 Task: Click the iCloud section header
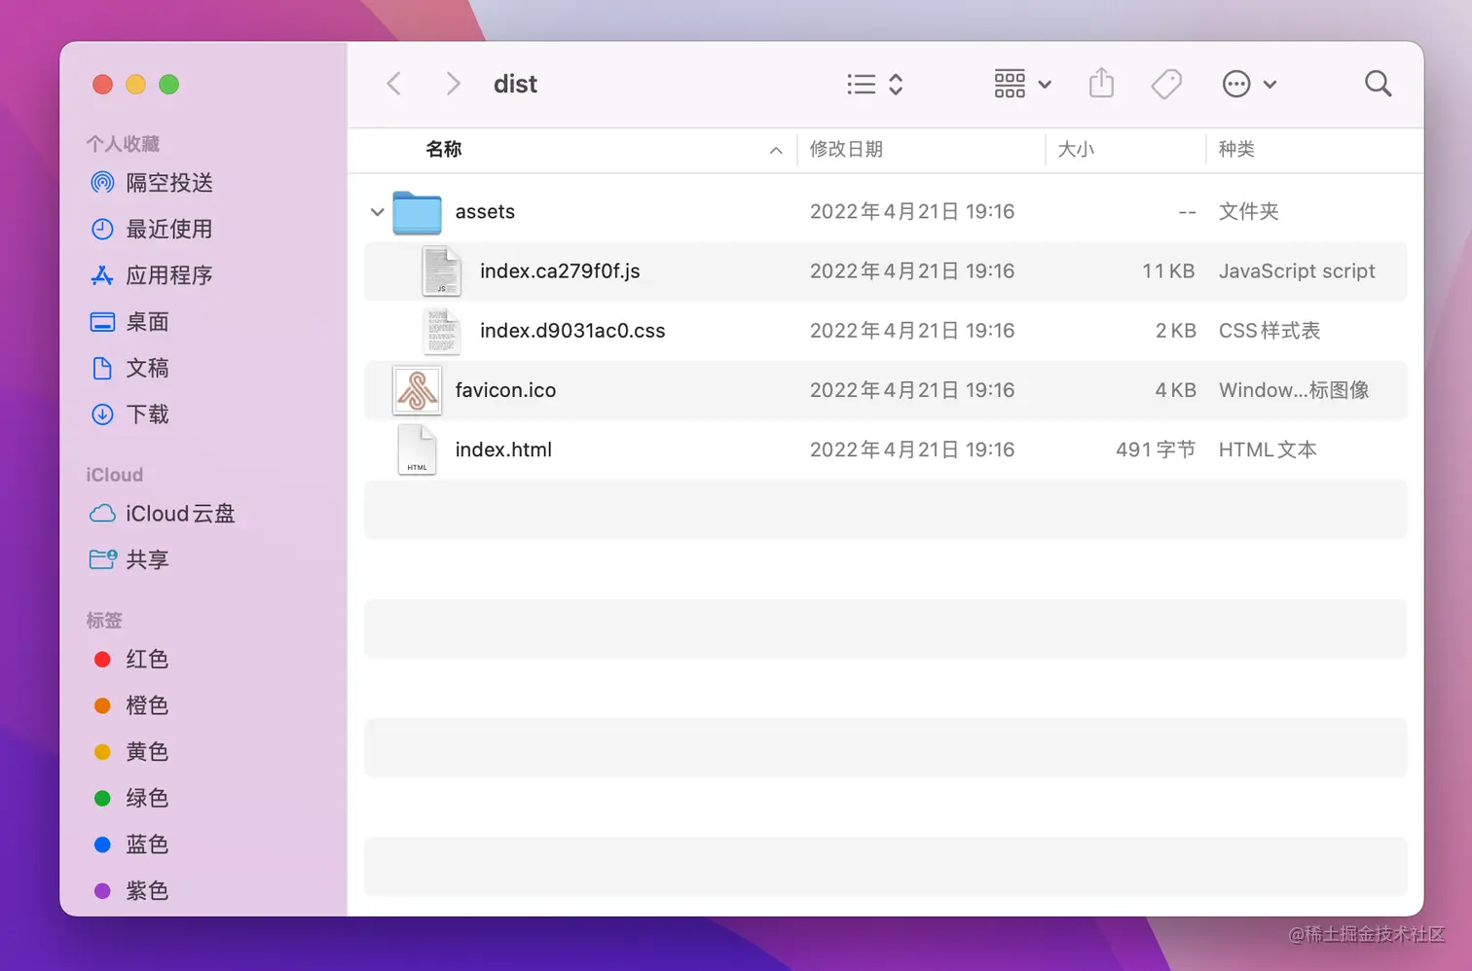tap(114, 475)
